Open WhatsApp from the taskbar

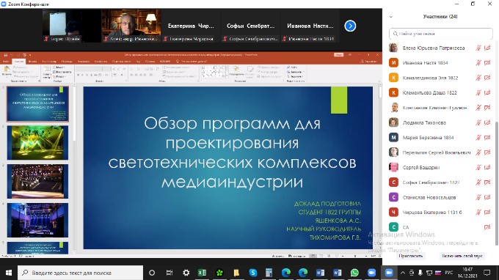[354, 273]
